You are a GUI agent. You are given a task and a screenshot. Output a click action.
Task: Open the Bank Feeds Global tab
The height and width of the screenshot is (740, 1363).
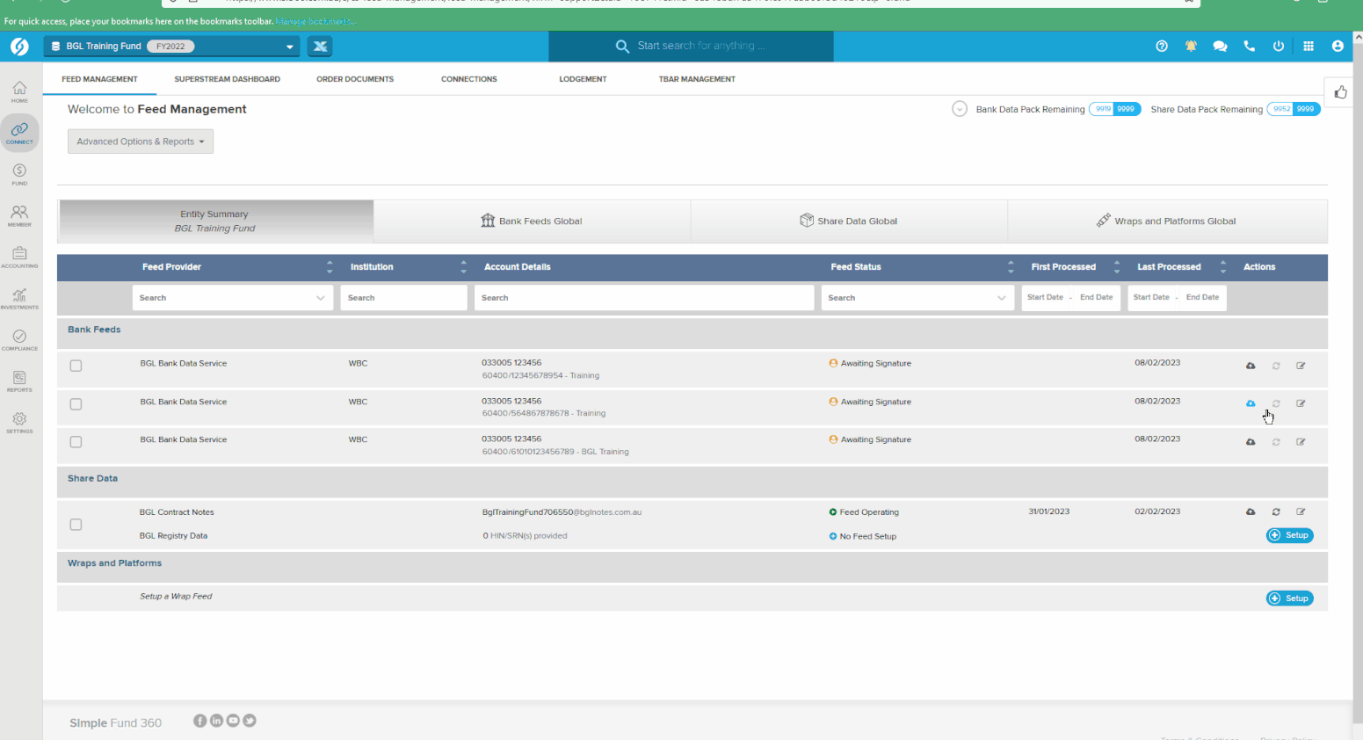click(x=532, y=221)
